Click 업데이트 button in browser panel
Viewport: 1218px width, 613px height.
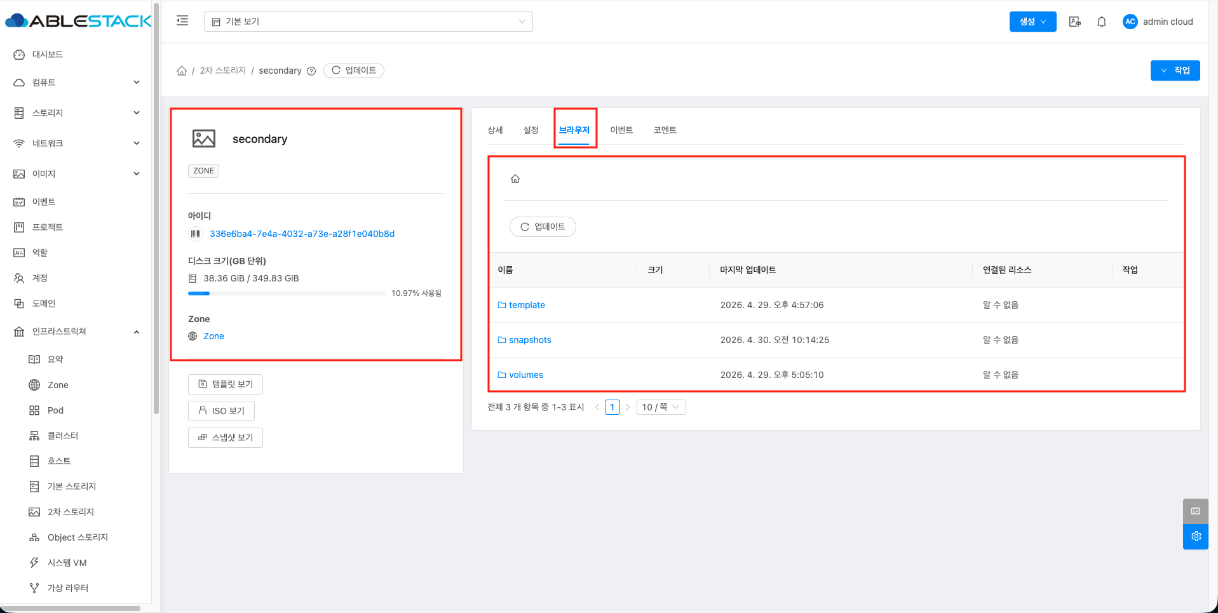click(x=543, y=227)
